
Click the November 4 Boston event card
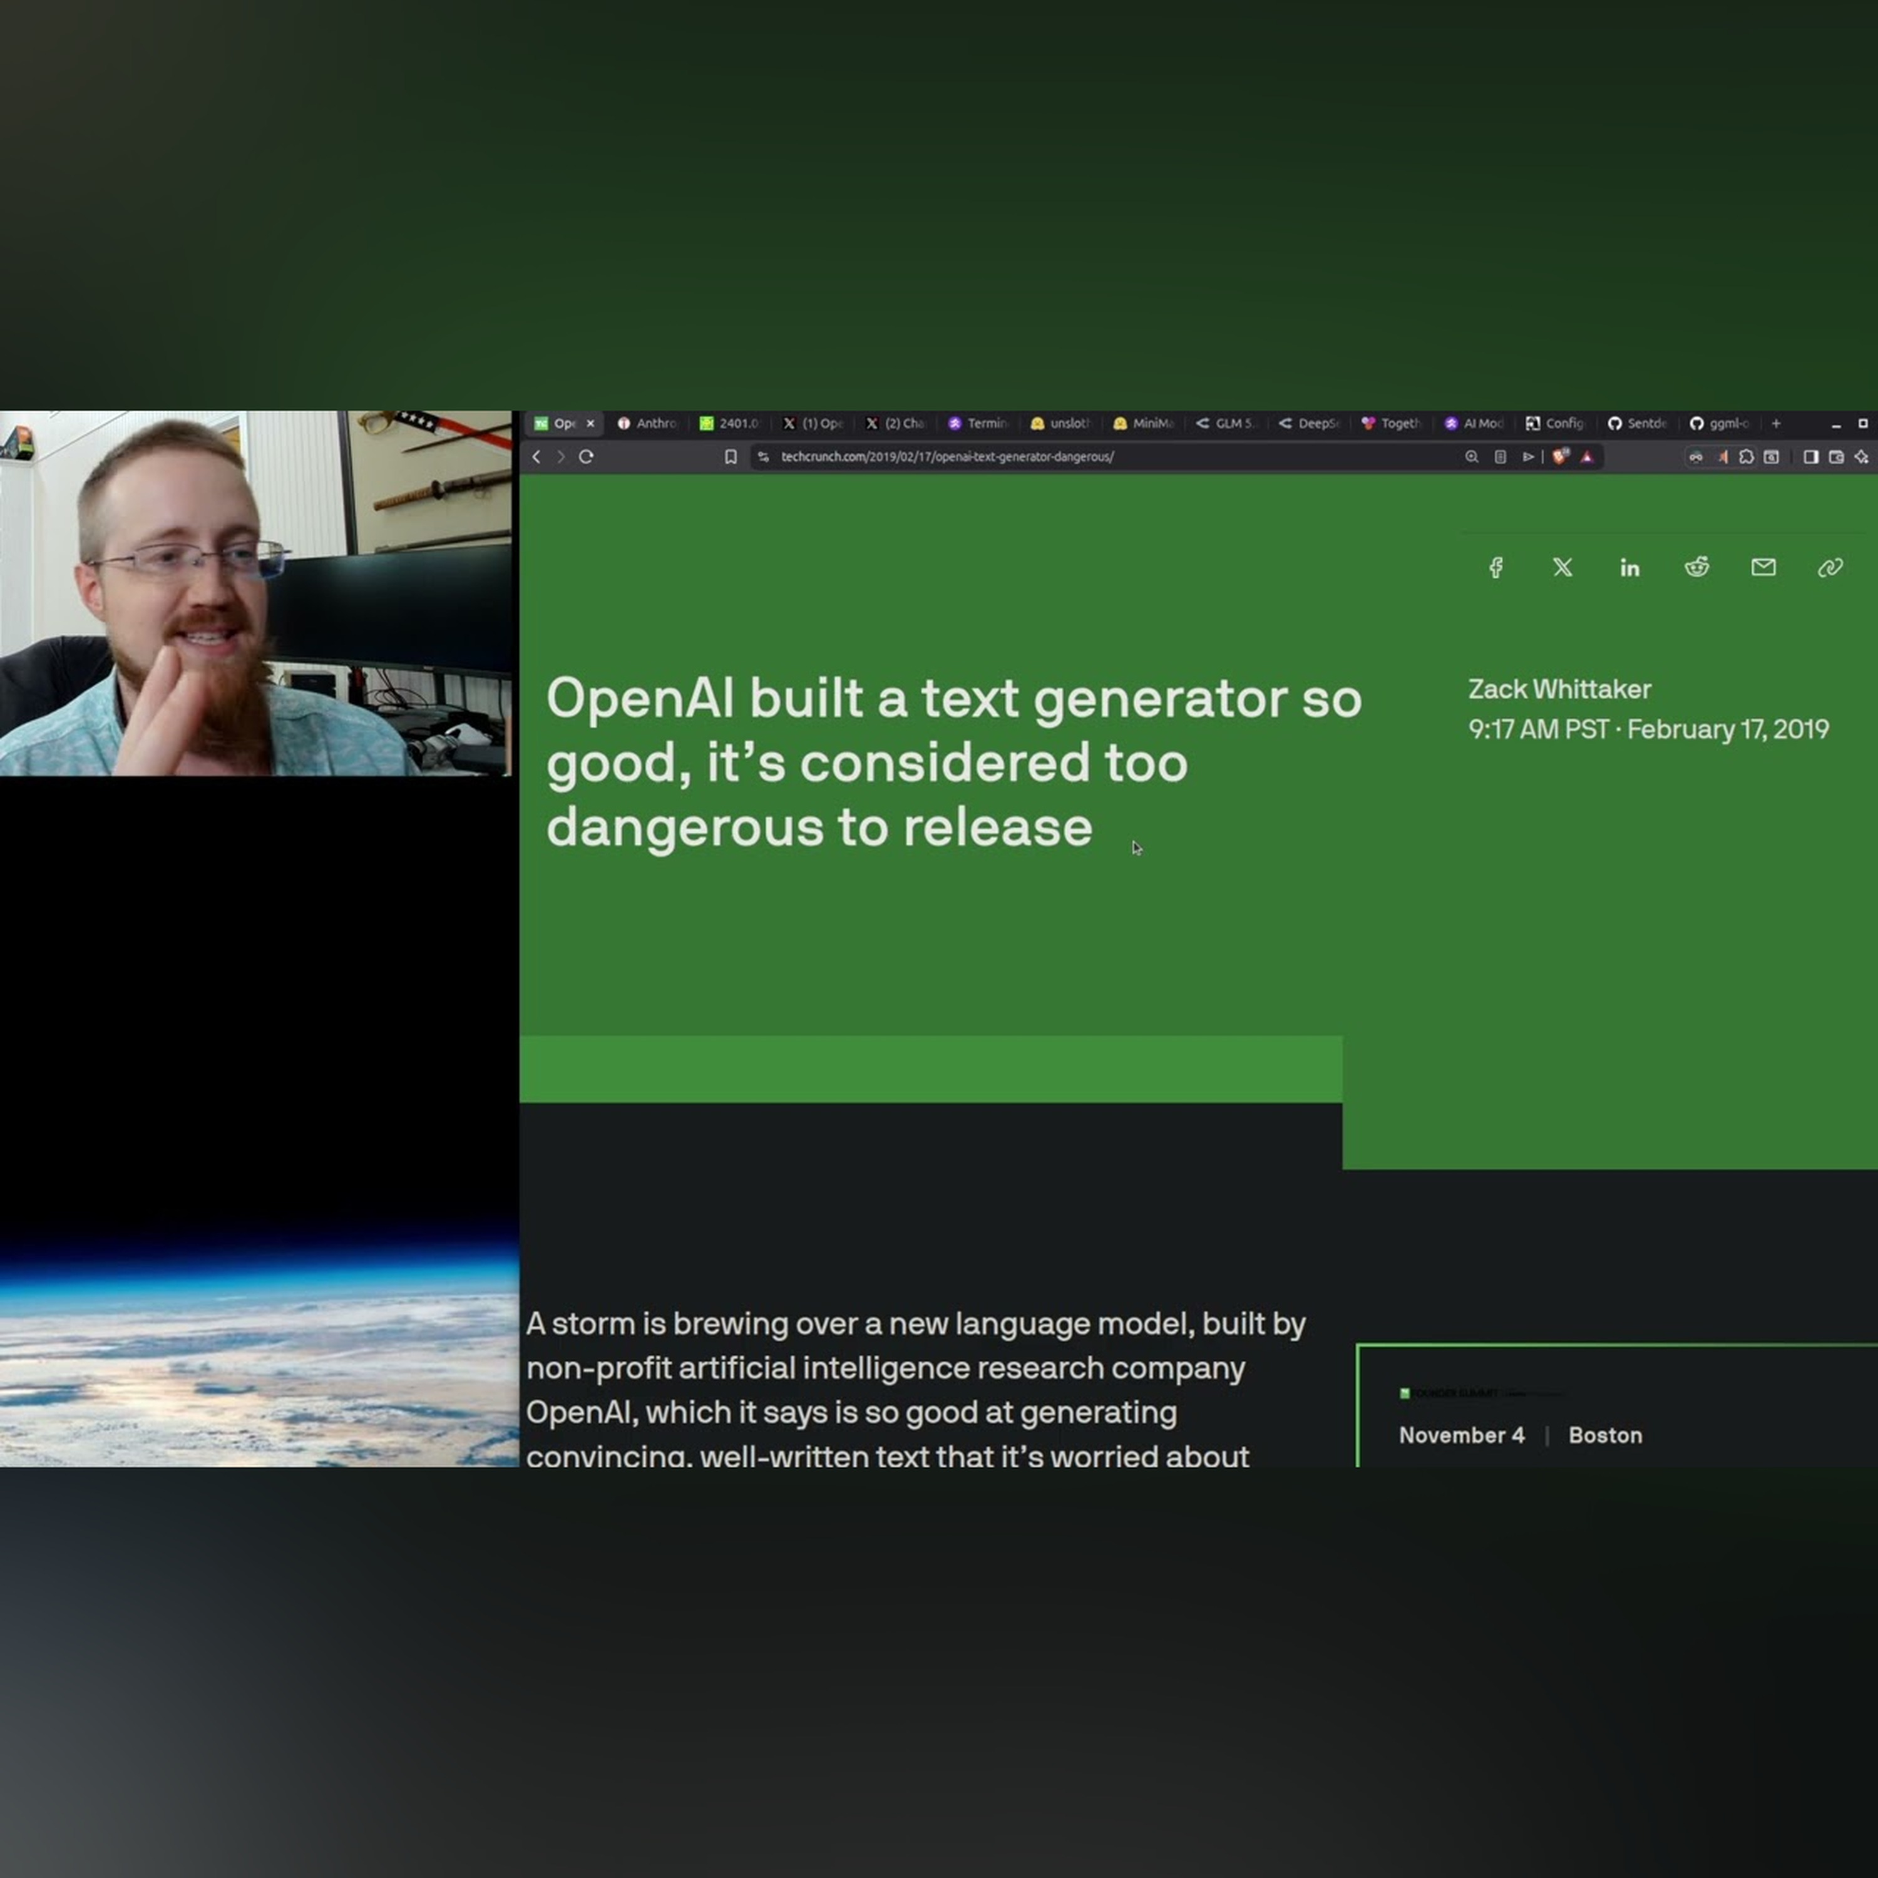click(1618, 1407)
